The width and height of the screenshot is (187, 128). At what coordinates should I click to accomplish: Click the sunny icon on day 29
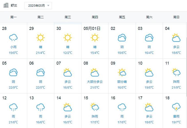tap(40, 38)
